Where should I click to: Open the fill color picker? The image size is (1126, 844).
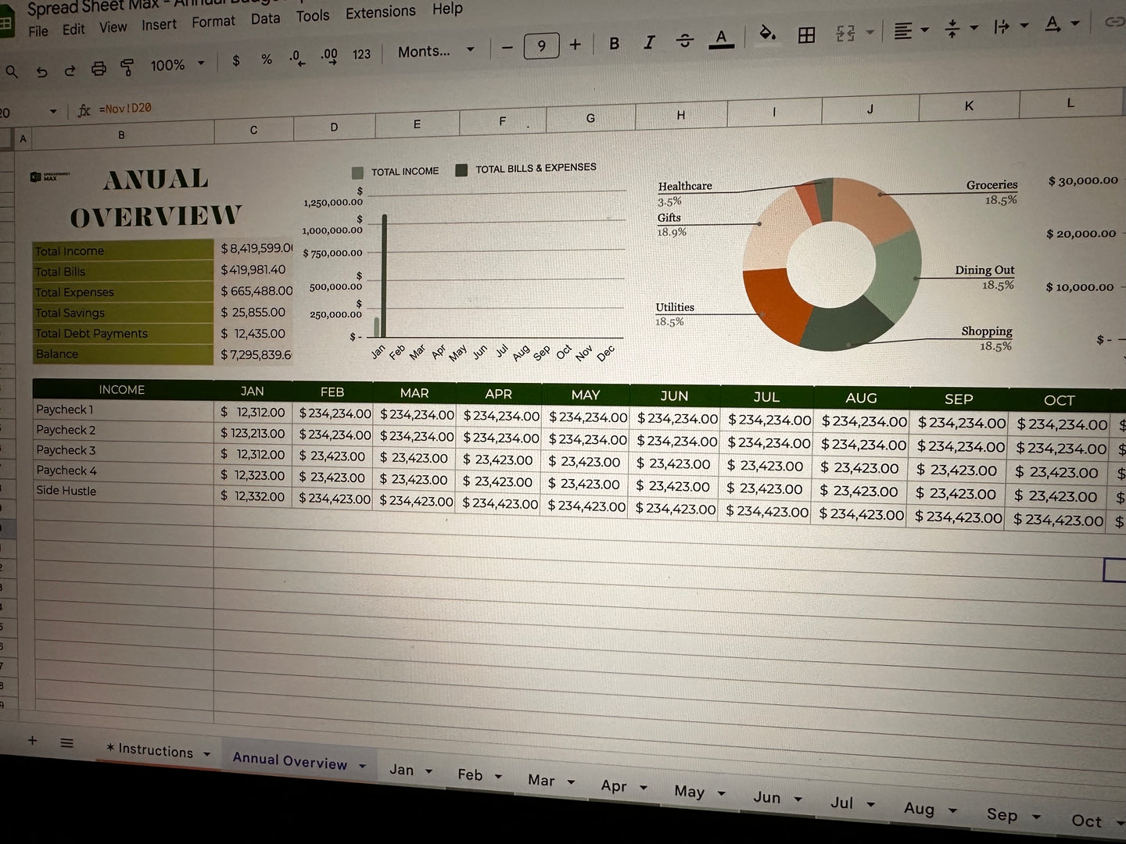click(768, 34)
